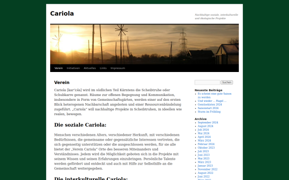Open archive November 2022
The width and height of the screenshot is (289, 180).
point(208,169)
